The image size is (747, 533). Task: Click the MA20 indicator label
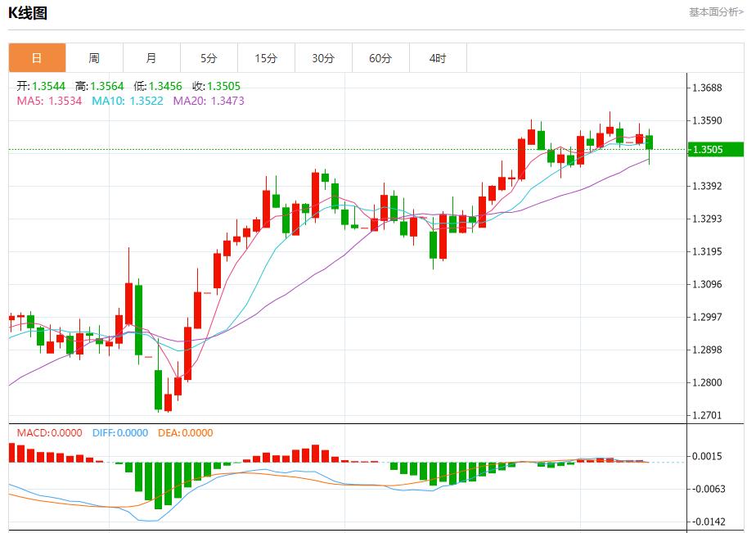click(x=208, y=101)
